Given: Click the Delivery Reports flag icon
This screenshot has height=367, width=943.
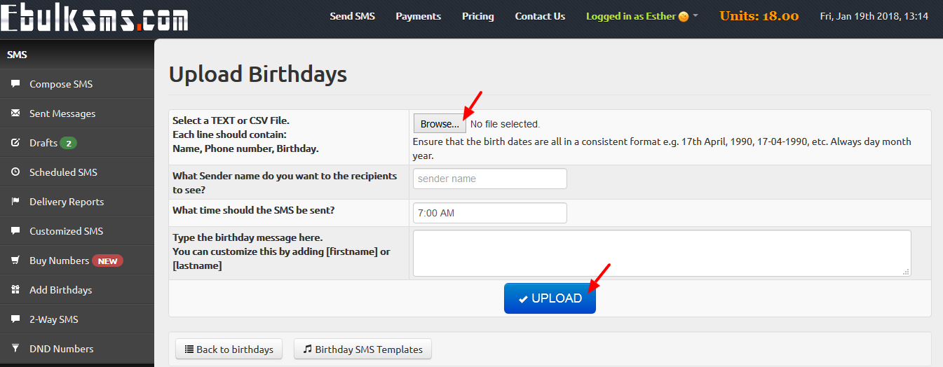Looking at the screenshot, I should (x=15, y=202).
